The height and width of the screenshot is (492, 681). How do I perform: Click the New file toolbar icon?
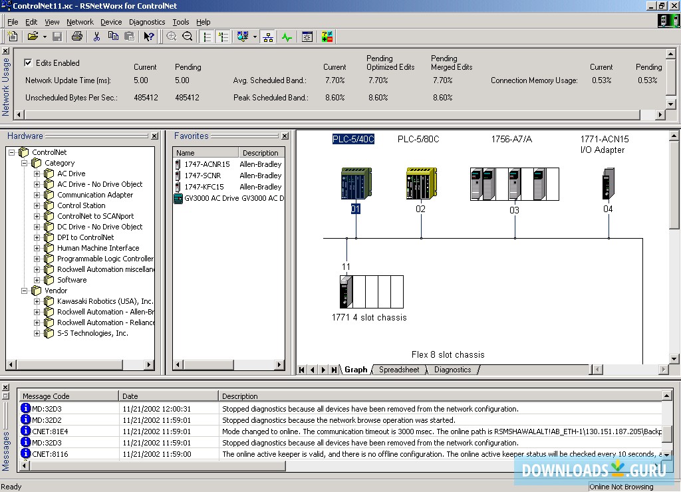[x=12, y=37]
